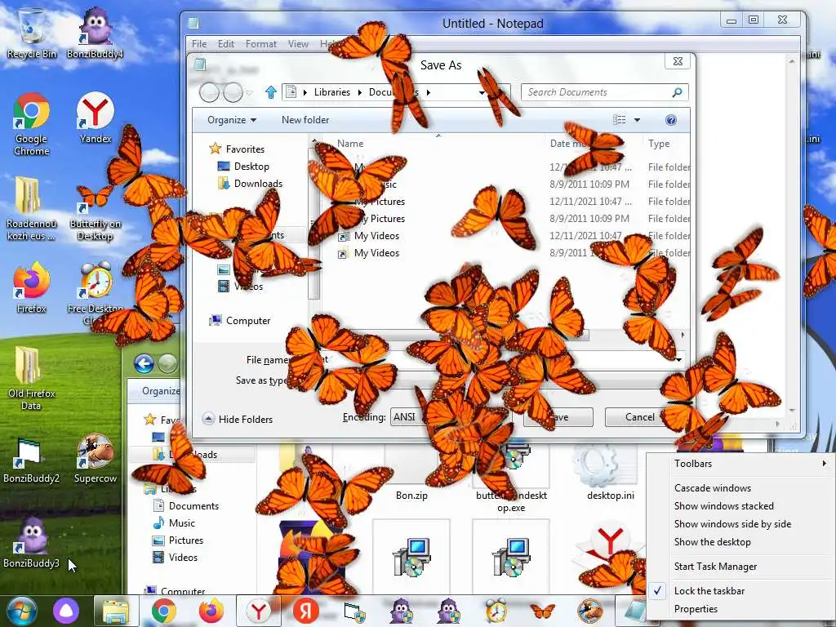
Task: Open the red Yandex Я taskbar icon
Action: click(306, 611)
